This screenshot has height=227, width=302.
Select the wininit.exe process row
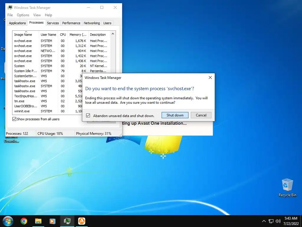pyautogui.click(x=47, y=111)
